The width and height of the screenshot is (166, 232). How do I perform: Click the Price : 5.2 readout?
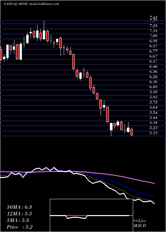tap(20, 227)
